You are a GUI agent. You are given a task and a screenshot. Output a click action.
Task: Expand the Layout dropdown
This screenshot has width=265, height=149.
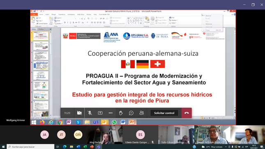58,18
